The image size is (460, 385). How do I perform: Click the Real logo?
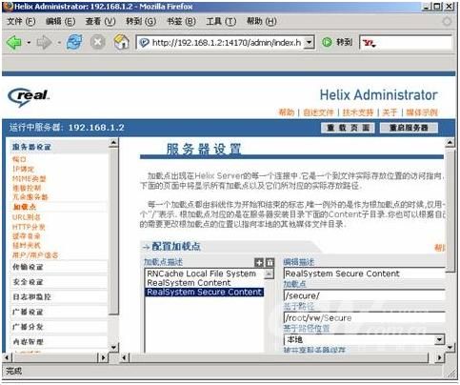(x=29, y=97)
